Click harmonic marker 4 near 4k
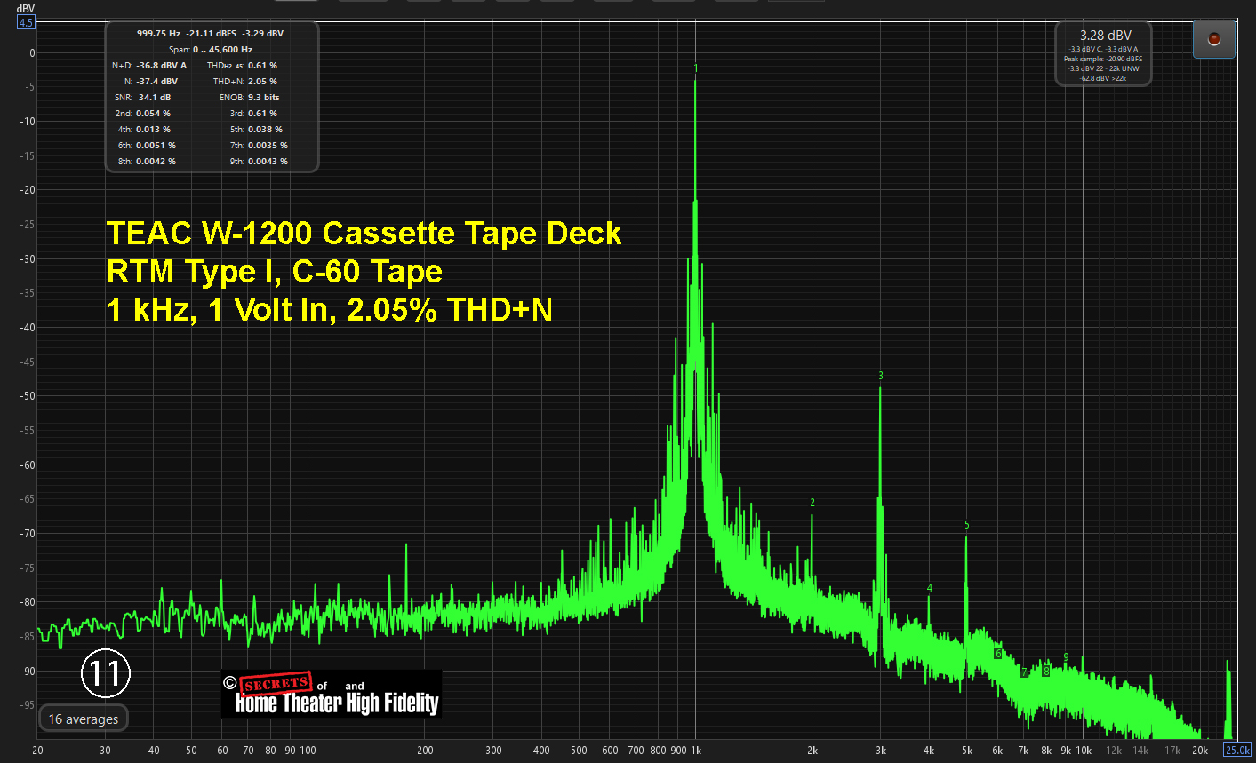The height and width of the screenshot is (763, 1256). (x=930, y=588)
